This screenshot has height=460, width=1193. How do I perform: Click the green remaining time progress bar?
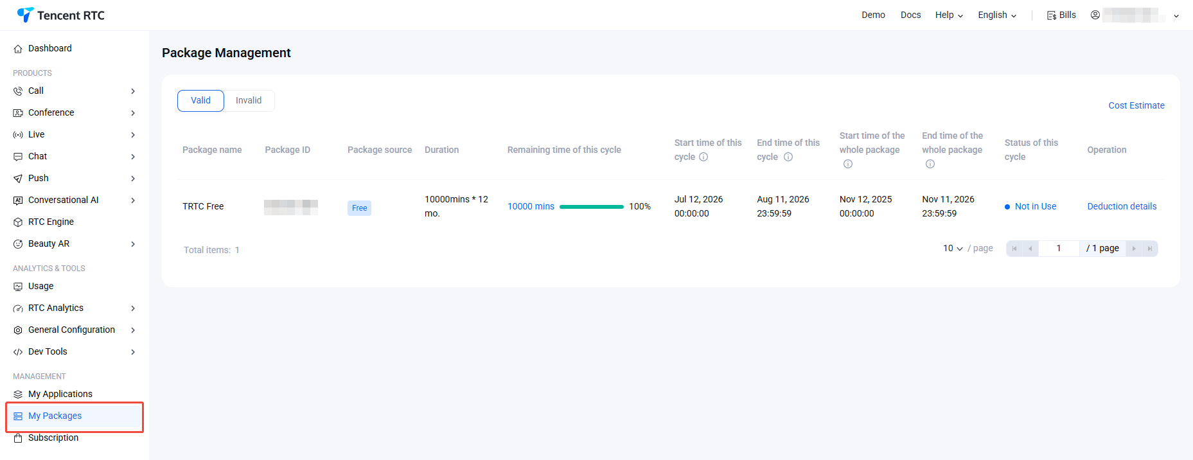click(x=592, y=207)
